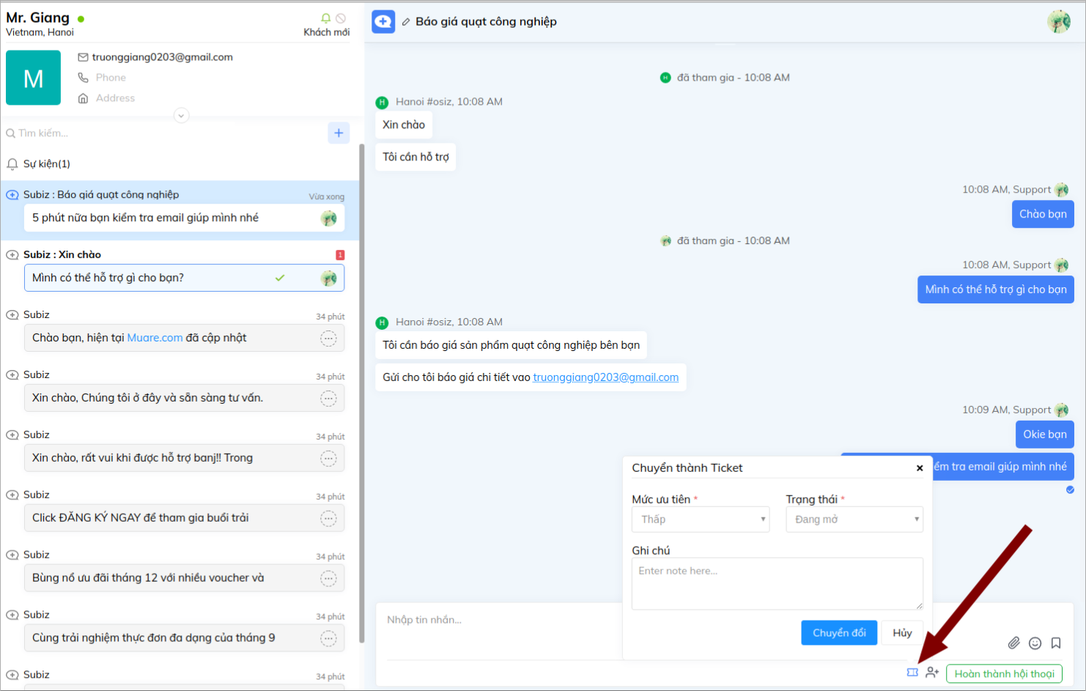Click Hoàn thành hội thoại button

pyautogui.click(x=1004, y=673)
